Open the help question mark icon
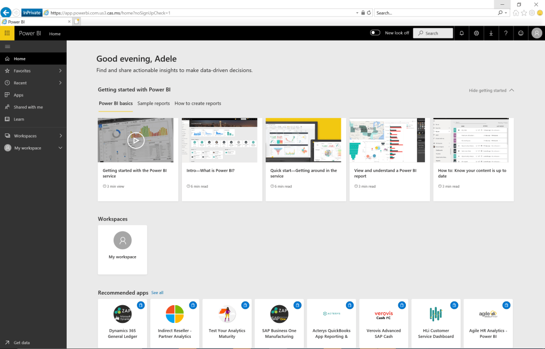This screenshot has height=349, width=545. tap(506, 33)
